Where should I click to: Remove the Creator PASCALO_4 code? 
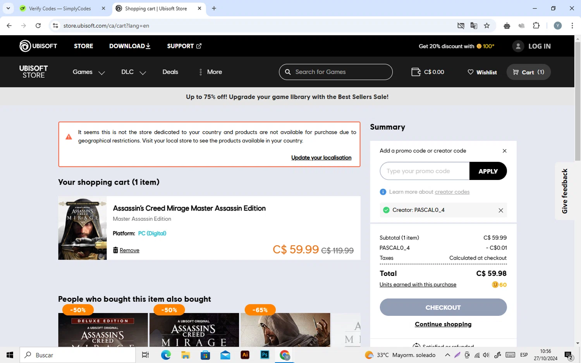[501, 210]
